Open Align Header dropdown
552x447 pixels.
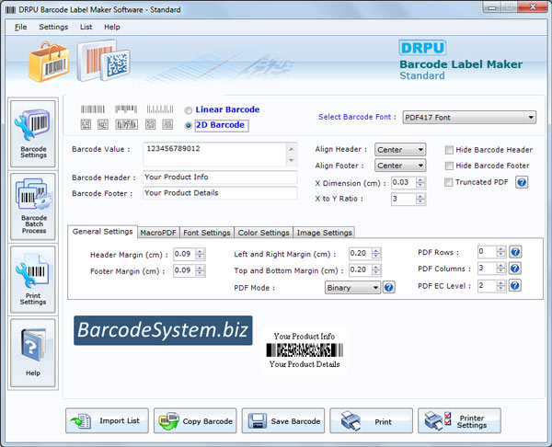[400, 150]
